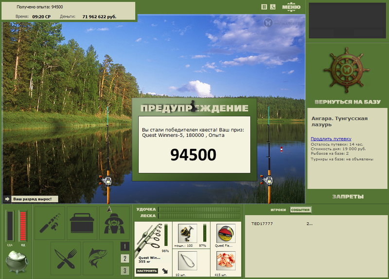This screenshot has width=389, height=279.
Task: Click the Рыбаков на базе: 2 line
Action: pos(330,153)
